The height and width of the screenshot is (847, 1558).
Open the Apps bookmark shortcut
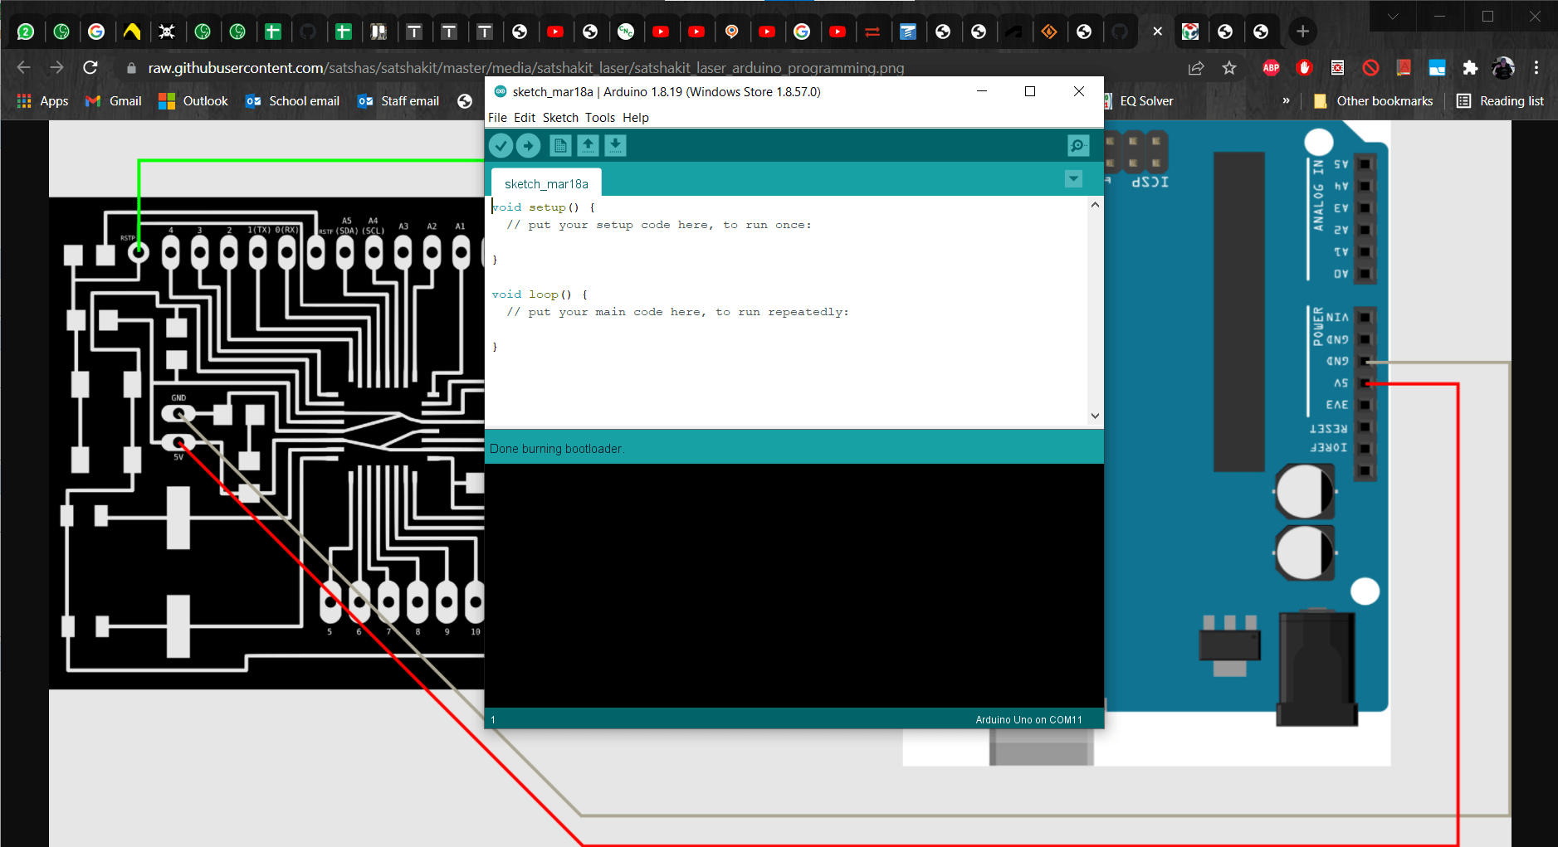tap(42, 101)
